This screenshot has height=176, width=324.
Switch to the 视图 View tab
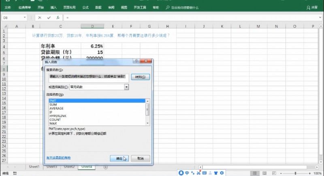pos(124,7)
